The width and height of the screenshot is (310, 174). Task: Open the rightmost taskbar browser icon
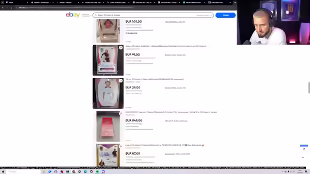[x=103, y=172]
